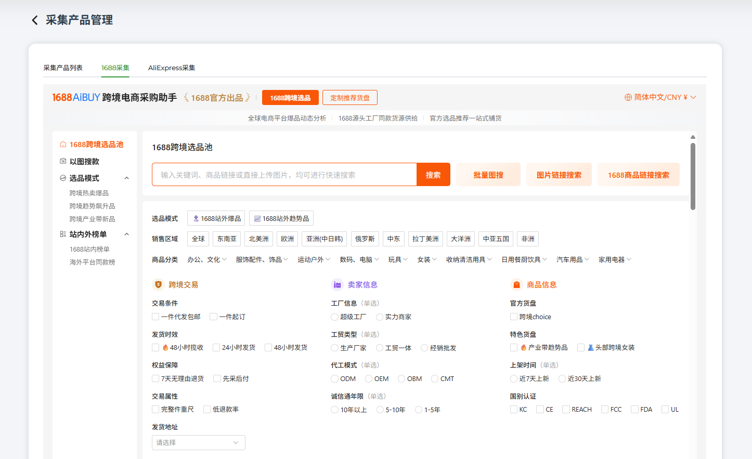Select the 欧洲 sales region
Screen dimensions: 752x459
point(288,239)
